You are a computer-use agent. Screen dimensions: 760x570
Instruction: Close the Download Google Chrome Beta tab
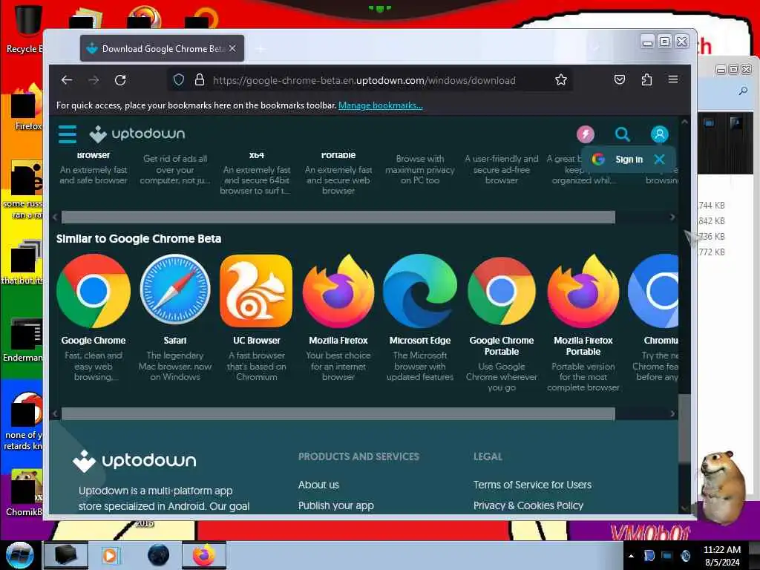click(232, 48)
